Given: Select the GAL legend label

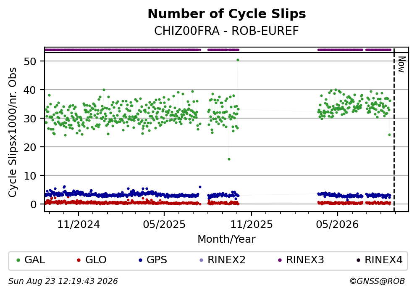Looking at the screenshot, I should pyautogui.click(x=35, y=260).
